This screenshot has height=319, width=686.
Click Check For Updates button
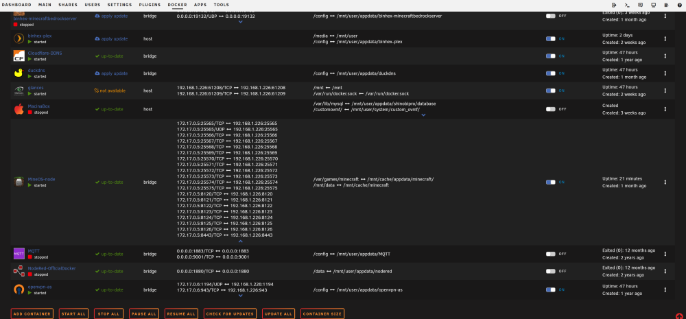pos(230,314)
